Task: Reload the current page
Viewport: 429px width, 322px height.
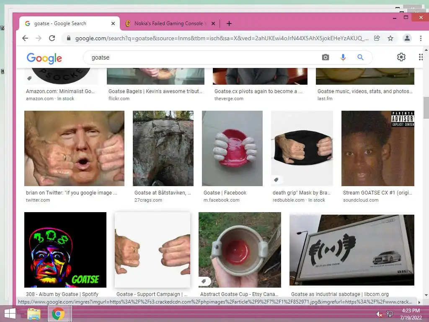Action: 52,38
